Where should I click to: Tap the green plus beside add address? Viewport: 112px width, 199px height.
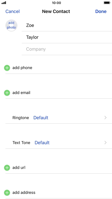tap(7, 193)
